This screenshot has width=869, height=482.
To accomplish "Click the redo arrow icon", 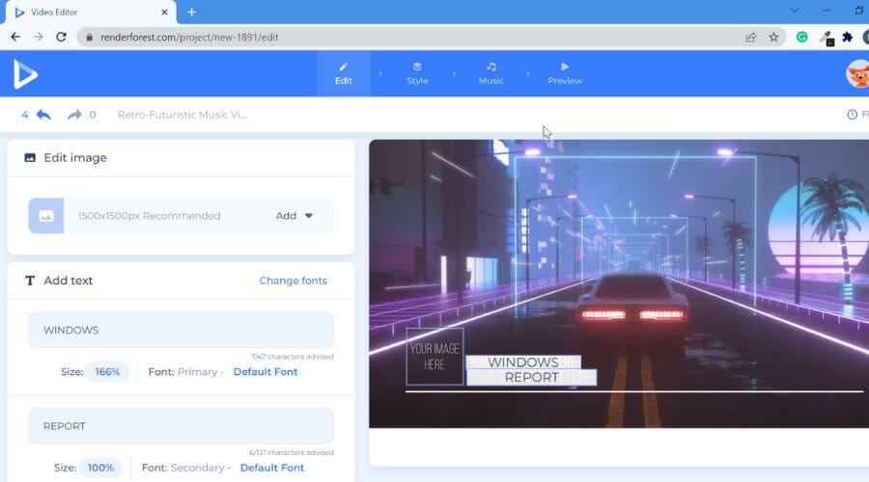I will (74, 115).
